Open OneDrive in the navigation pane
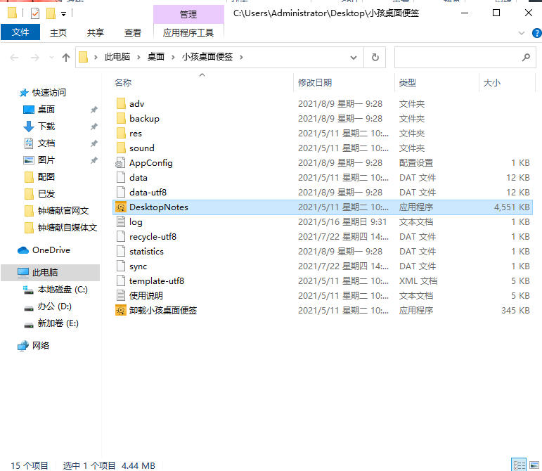This screenshot has height=471, width=542. 51,250
